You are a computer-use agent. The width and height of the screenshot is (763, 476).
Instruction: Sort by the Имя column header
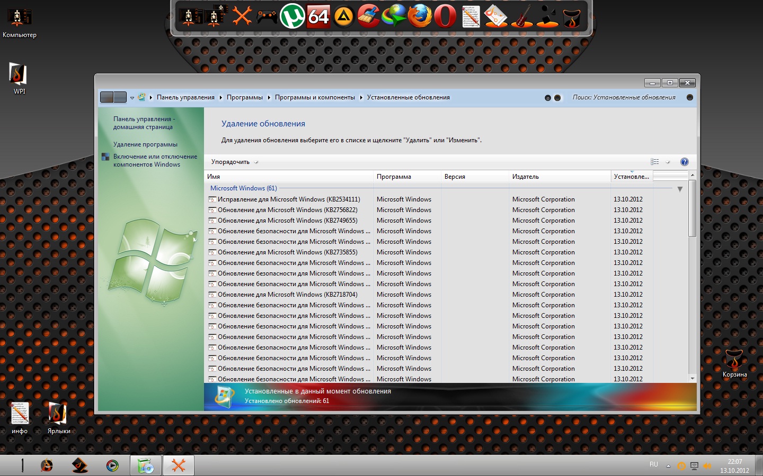coord(289,177)
